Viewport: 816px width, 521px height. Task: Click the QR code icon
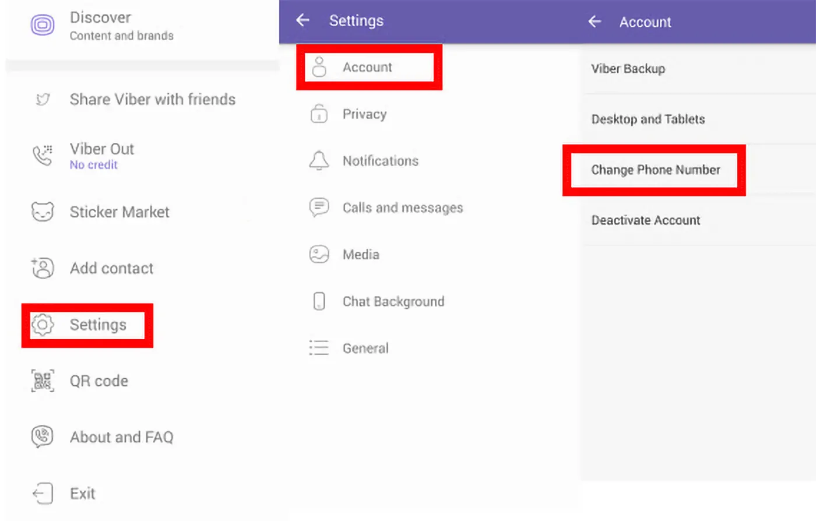(43, 381)
